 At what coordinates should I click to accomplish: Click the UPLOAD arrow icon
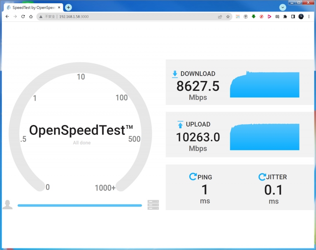pyautogui.click(x=180, y=125)
